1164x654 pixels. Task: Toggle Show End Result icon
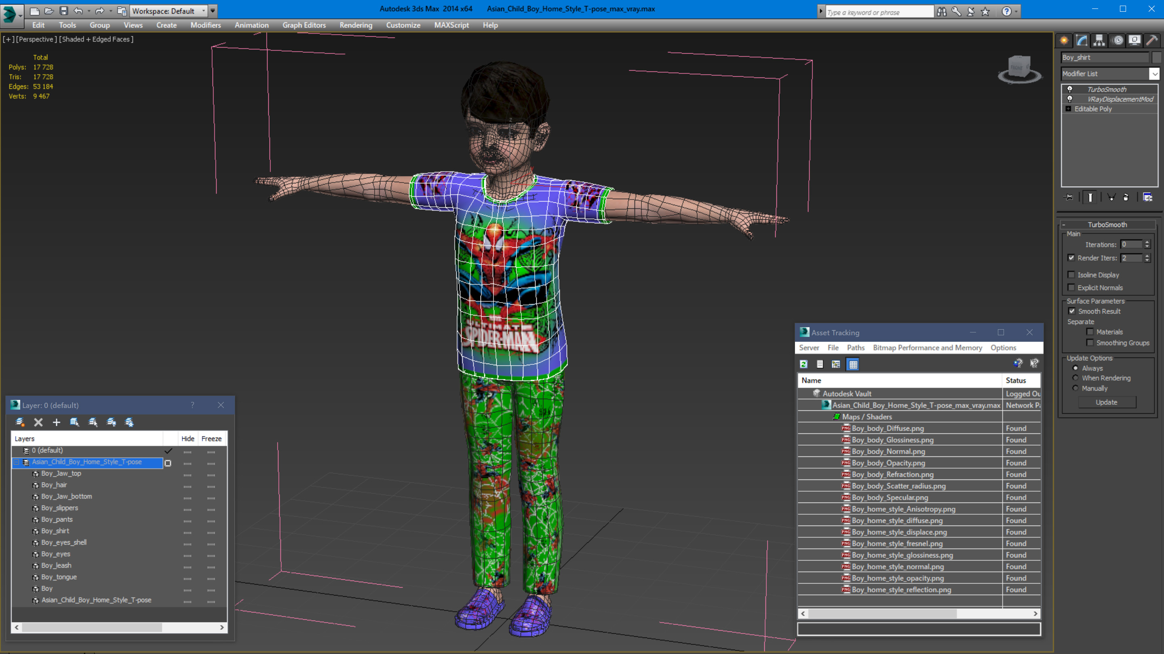[x=1090, y=197]
